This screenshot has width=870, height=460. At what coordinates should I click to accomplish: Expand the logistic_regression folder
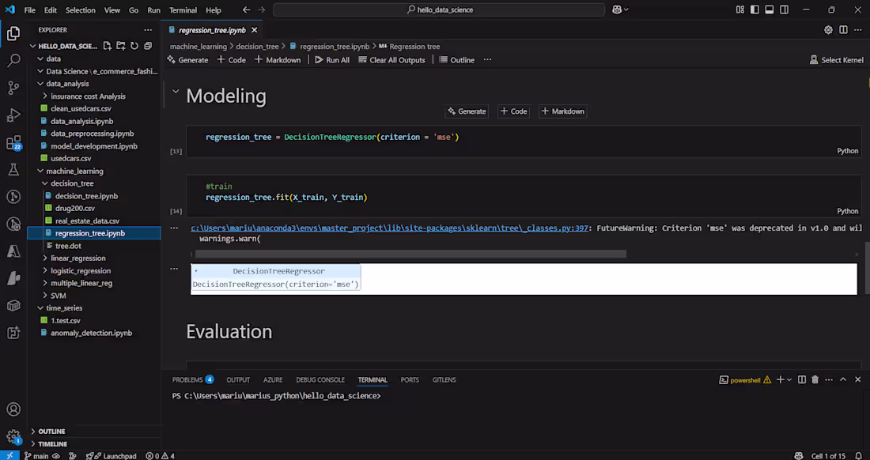[47, 271]
